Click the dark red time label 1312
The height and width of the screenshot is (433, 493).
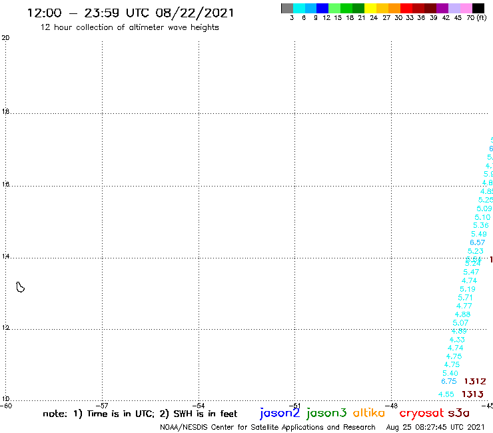(x=475, y=382)
